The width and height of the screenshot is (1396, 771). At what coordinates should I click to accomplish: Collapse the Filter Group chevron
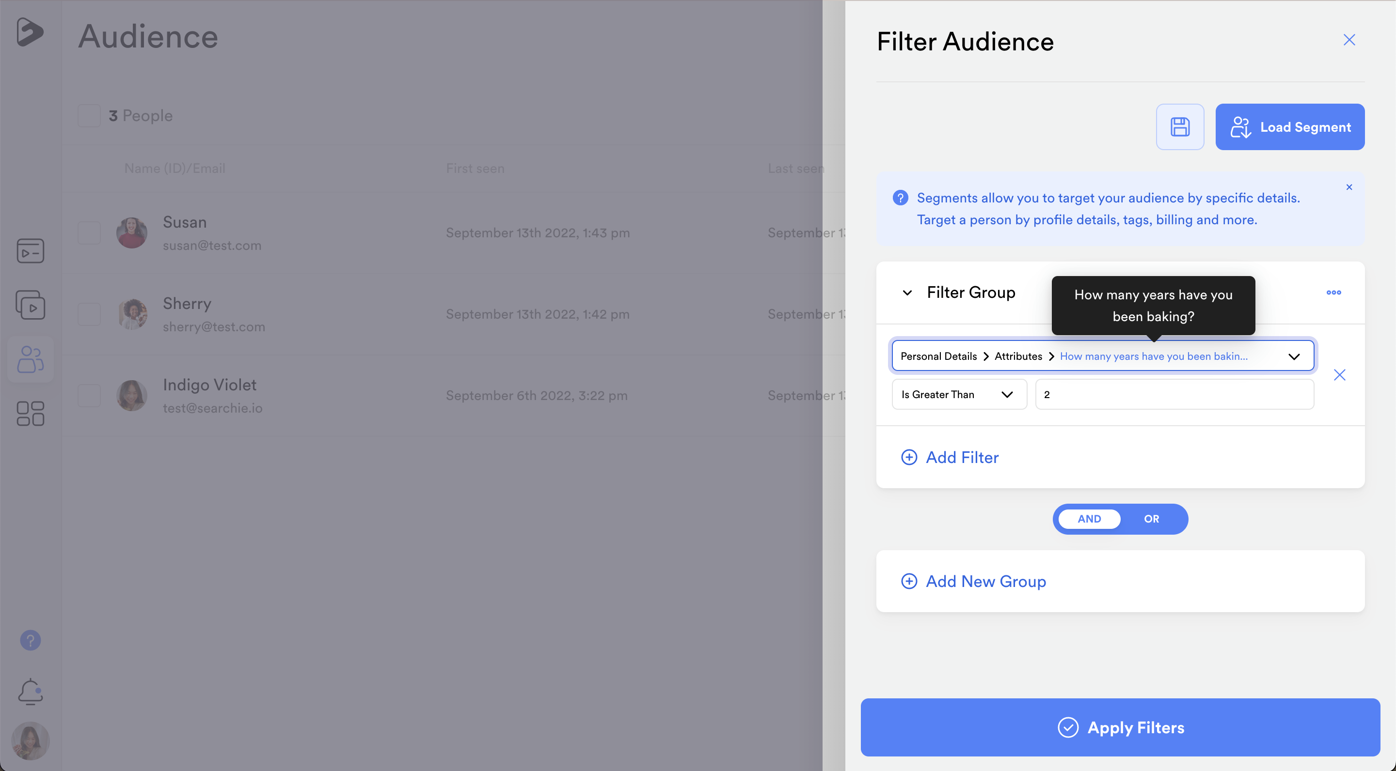click(x=907, y=293)
